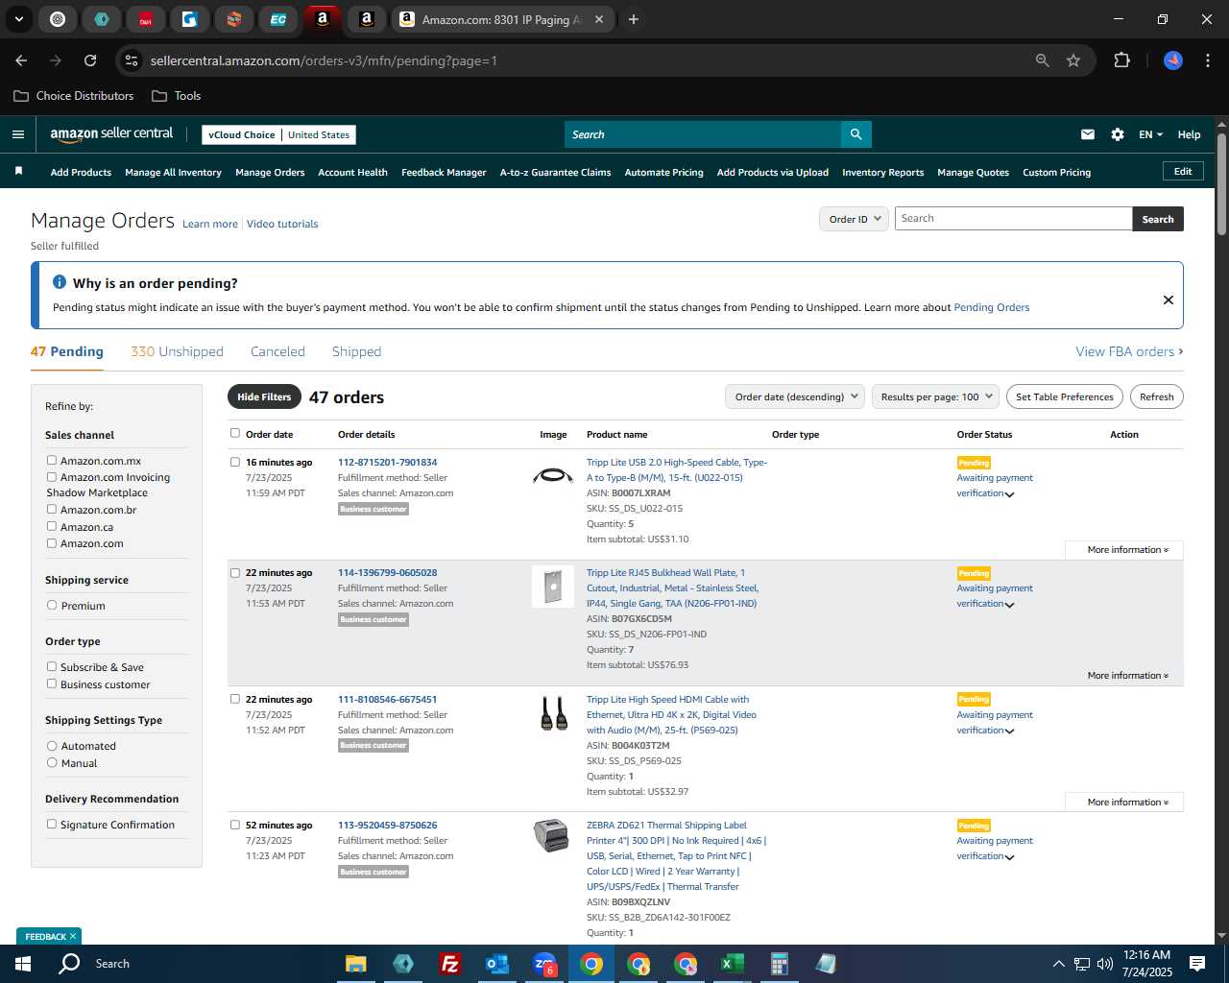Open the Results per page dropdown
The image size is (1229, 983).
coord(936,396)
